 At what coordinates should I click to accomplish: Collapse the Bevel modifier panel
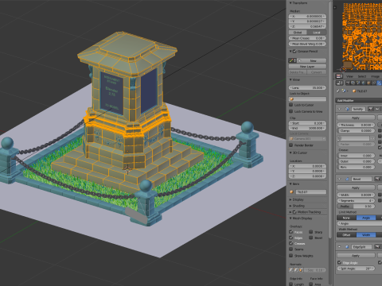340,180
